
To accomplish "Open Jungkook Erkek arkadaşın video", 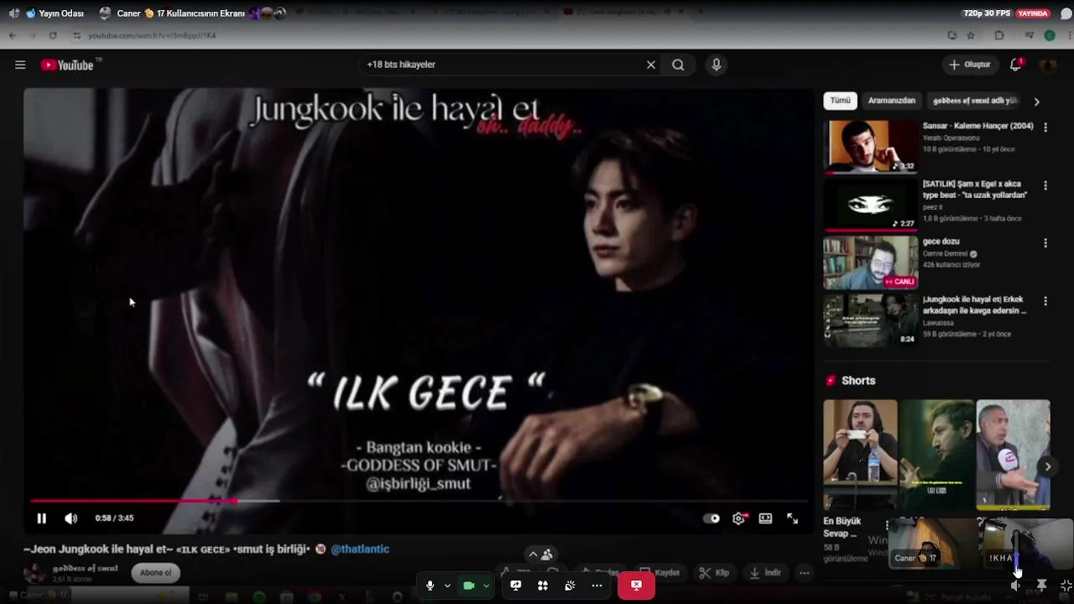I will click(871, 320).
